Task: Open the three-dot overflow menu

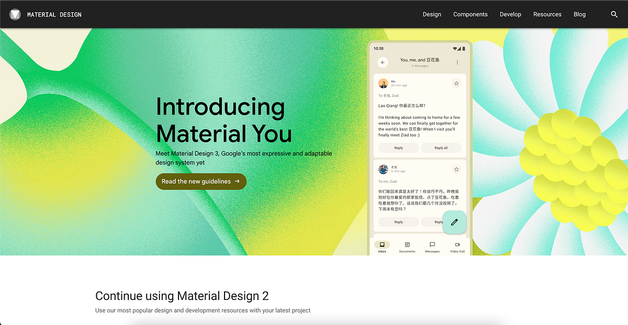Action: 458,62
